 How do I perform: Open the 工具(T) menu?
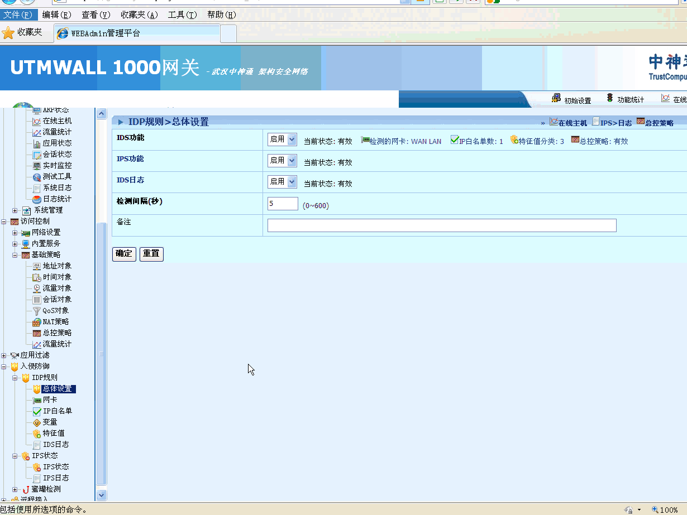click(182, 15)
